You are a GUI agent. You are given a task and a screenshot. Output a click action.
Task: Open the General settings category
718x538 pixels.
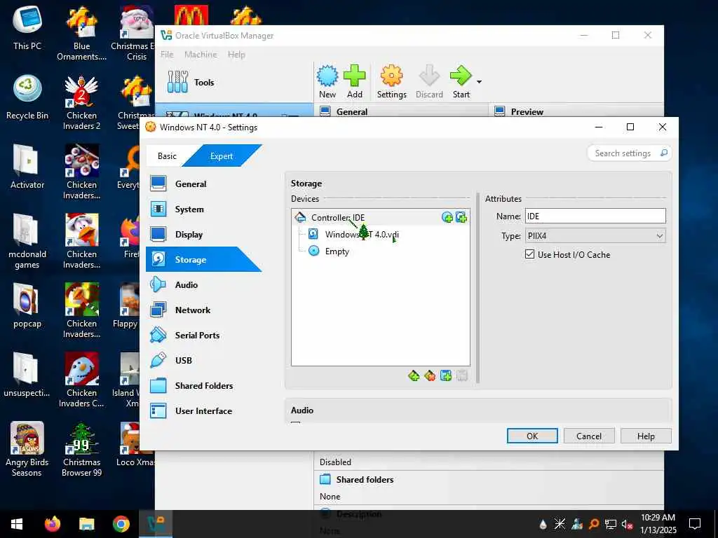click(204, 184)
